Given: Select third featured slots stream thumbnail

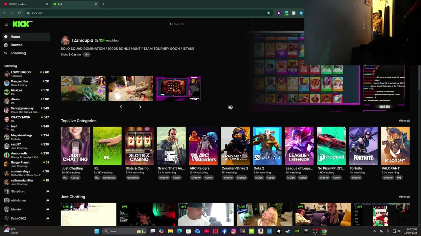Looking at the screenshot, I should pyautogui.click(x=178, y=88).
